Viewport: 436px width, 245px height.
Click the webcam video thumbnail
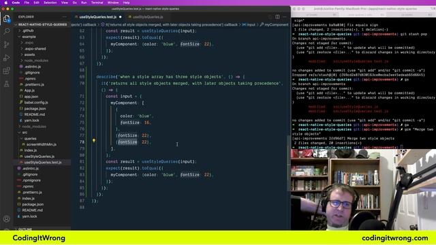pos(363,190)
